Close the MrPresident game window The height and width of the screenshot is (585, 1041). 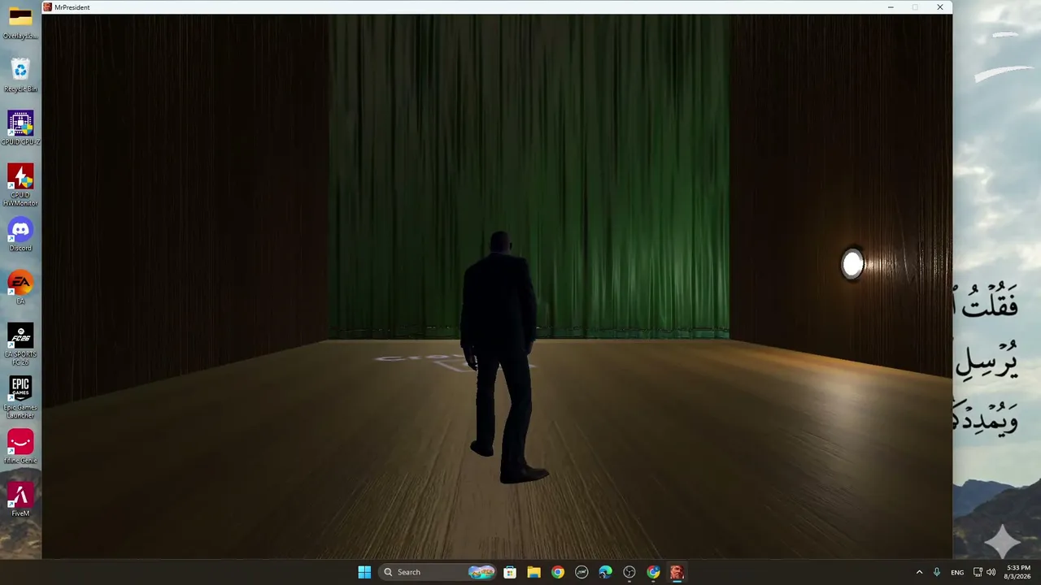tap(940, 7)
